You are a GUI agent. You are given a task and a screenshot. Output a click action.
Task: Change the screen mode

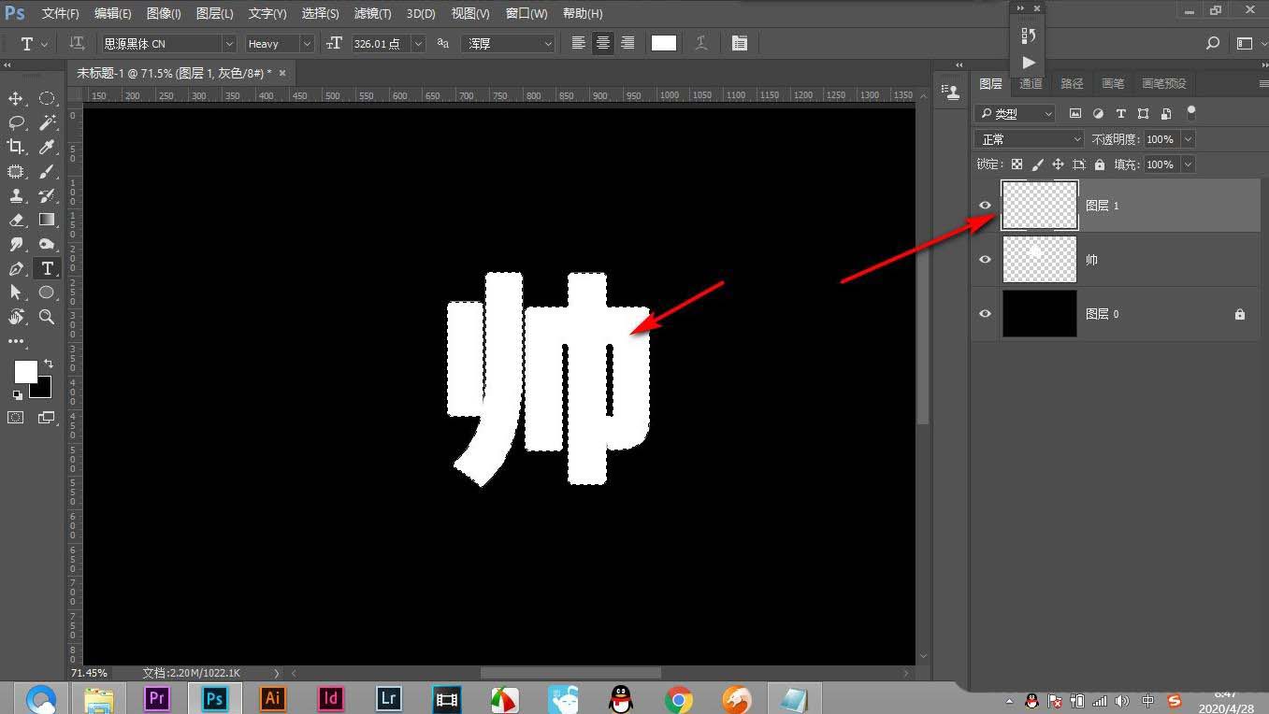[x=47, y=418]
